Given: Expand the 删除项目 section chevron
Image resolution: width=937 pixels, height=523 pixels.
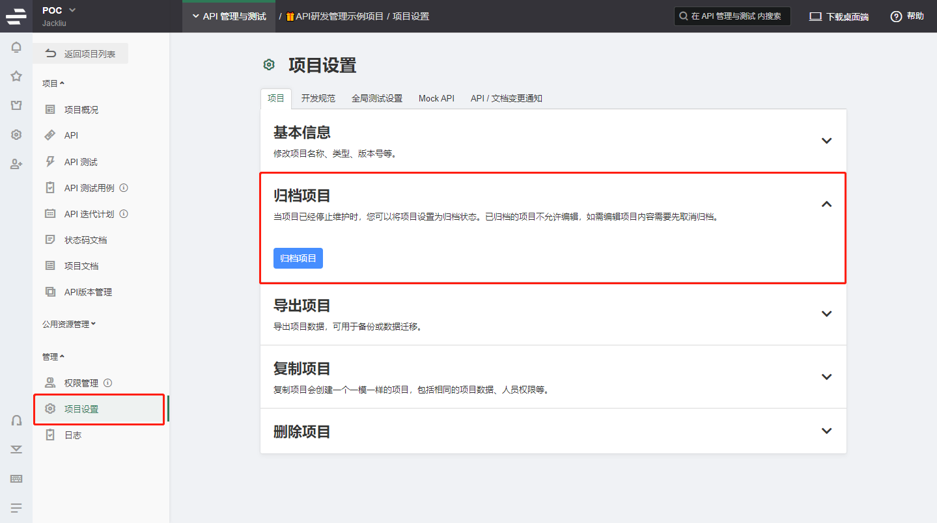Looking at the screenshot, I should coord(826,431).
